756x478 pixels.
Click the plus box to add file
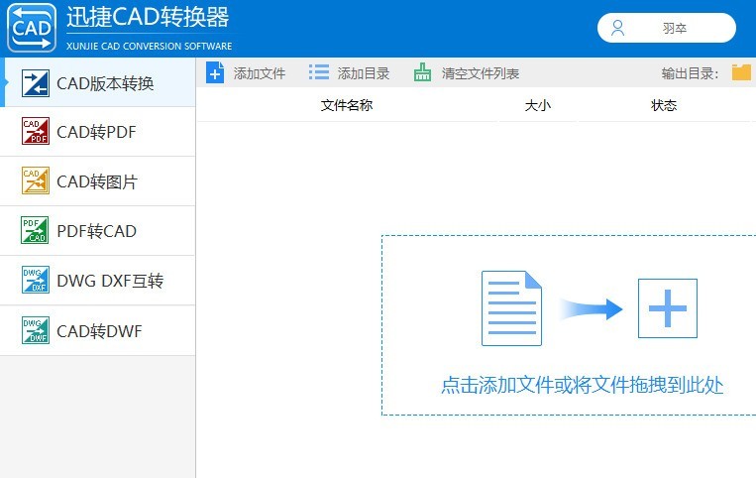[x=668, y=308]
